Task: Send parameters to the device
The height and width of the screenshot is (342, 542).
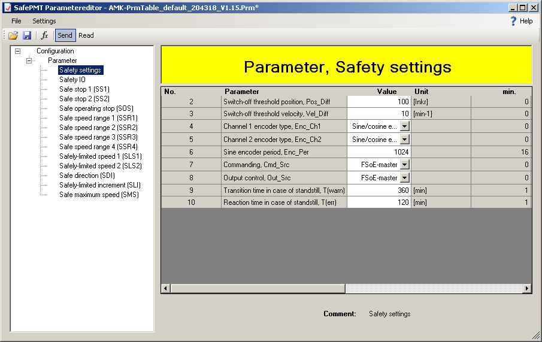Action: [65, 35]
